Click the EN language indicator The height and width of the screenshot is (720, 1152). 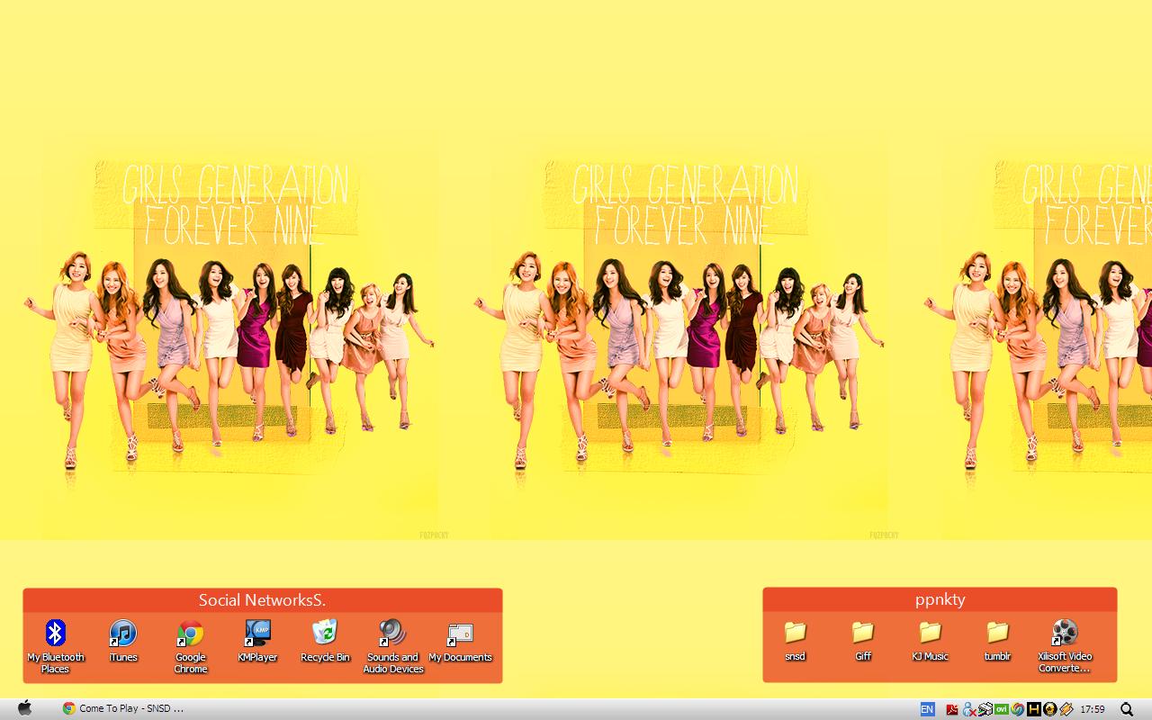click(x=928, y=709)
